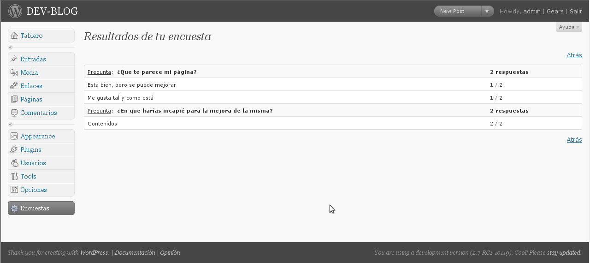Click the Atrás link above results table

[574, 55]
